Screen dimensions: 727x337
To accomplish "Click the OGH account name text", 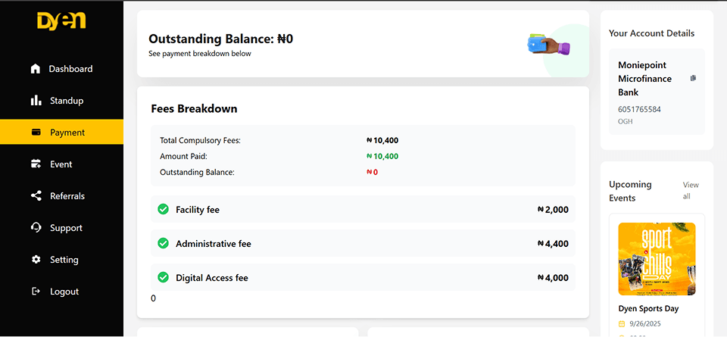I will pos(626,122).
